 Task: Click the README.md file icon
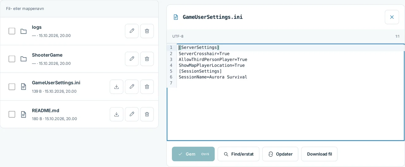(x=23, y=114)
